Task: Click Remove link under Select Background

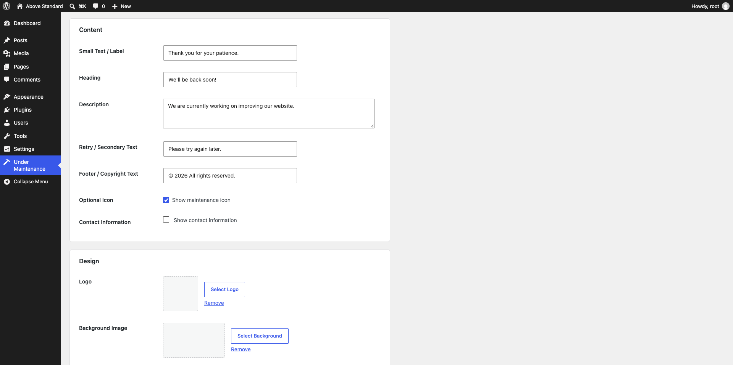Action: (241, 349)
